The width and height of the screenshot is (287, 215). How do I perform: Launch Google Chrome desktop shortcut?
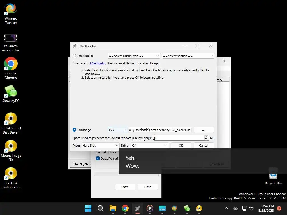(x=11, y=68)
